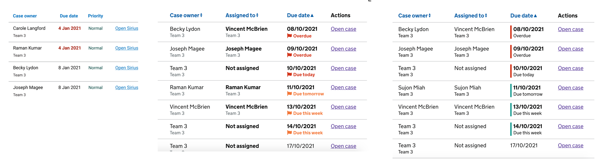Click the red bar beside 10/10/2021 in right table
This screenshot has height=168, width=603.
511,71
